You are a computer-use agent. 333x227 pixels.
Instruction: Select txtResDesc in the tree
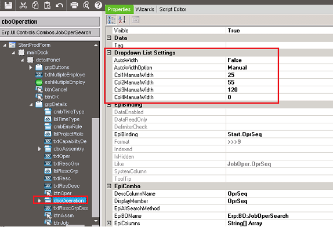tap(67, 186)
